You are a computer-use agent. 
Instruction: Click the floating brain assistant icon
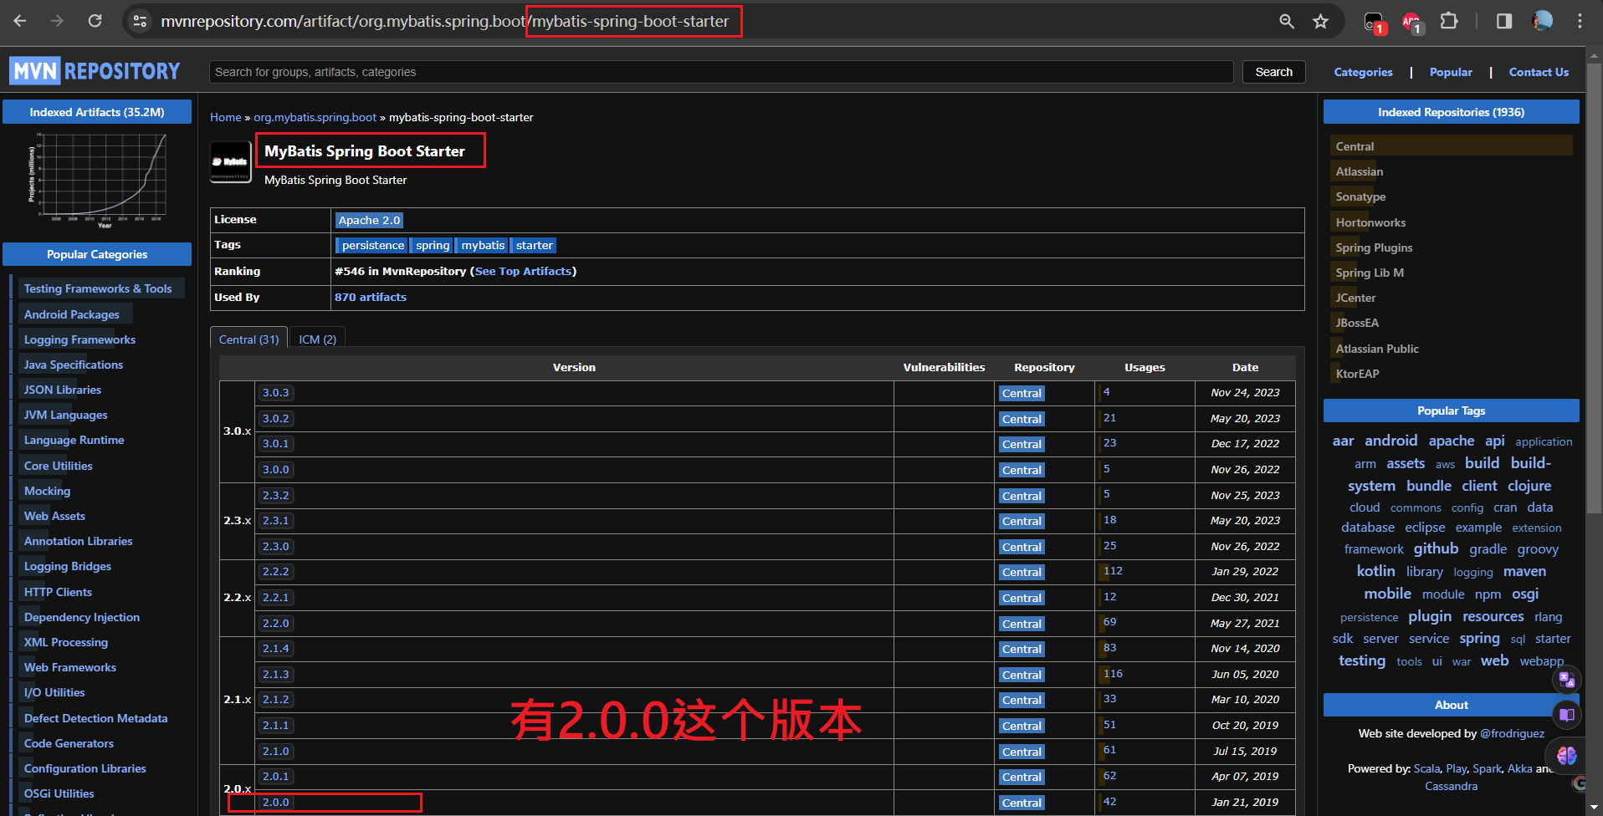tap(1566, 756)
